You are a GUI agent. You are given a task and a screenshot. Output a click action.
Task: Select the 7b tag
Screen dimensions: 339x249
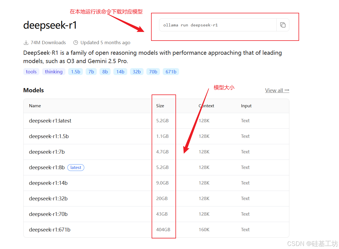(91, 72)
